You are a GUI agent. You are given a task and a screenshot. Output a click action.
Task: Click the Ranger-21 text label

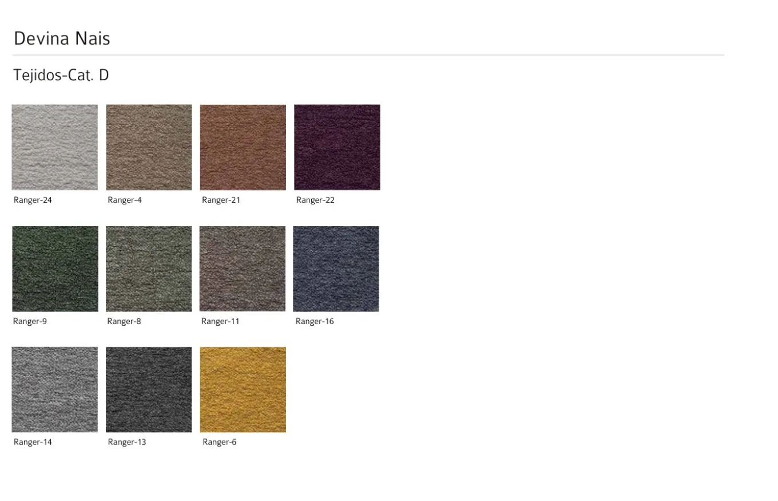point(221,200)
